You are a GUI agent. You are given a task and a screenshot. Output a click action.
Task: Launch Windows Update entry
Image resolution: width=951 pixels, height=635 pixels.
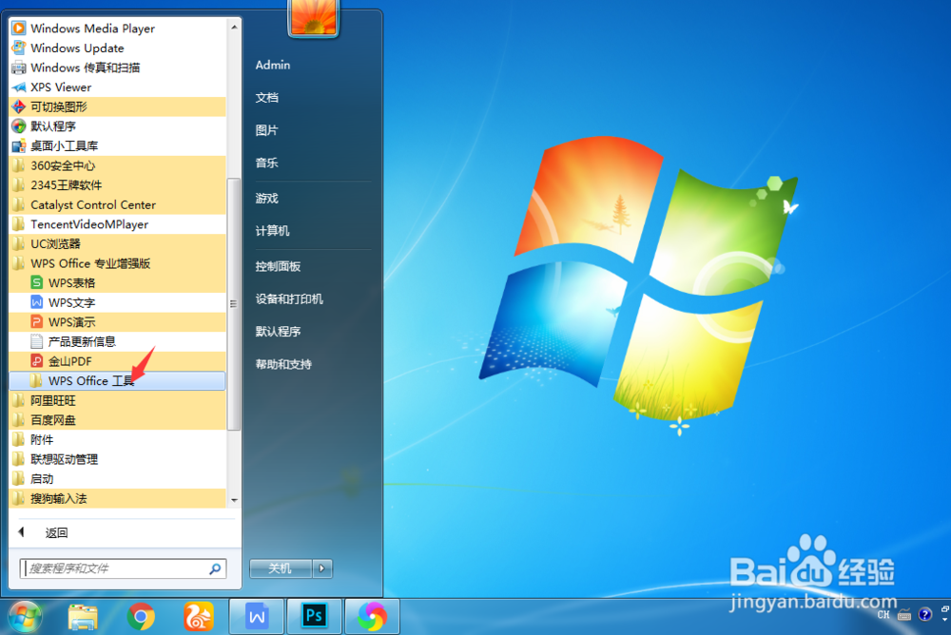pyautogui.click(x=118, y=48)
